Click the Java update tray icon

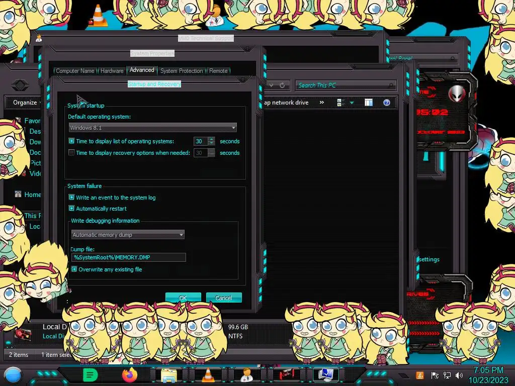(x=420, y=375)
